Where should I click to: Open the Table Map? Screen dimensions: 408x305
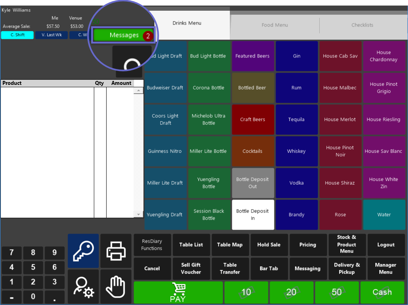(x=230, y=245)
